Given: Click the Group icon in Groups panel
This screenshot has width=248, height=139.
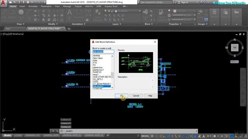Looking at the screenshot, I should [201, 14].
